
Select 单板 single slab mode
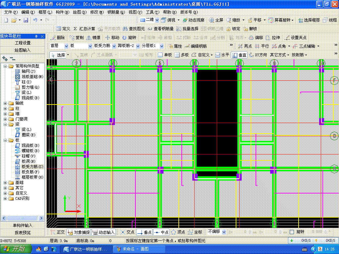point(165,55)
